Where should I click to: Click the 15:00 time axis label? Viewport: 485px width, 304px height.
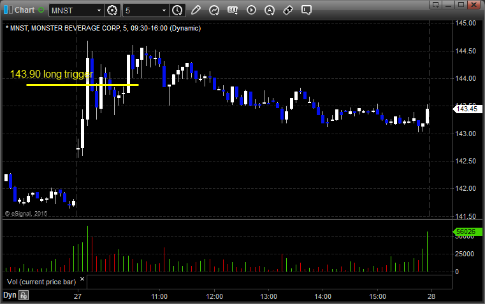point(377,296)
